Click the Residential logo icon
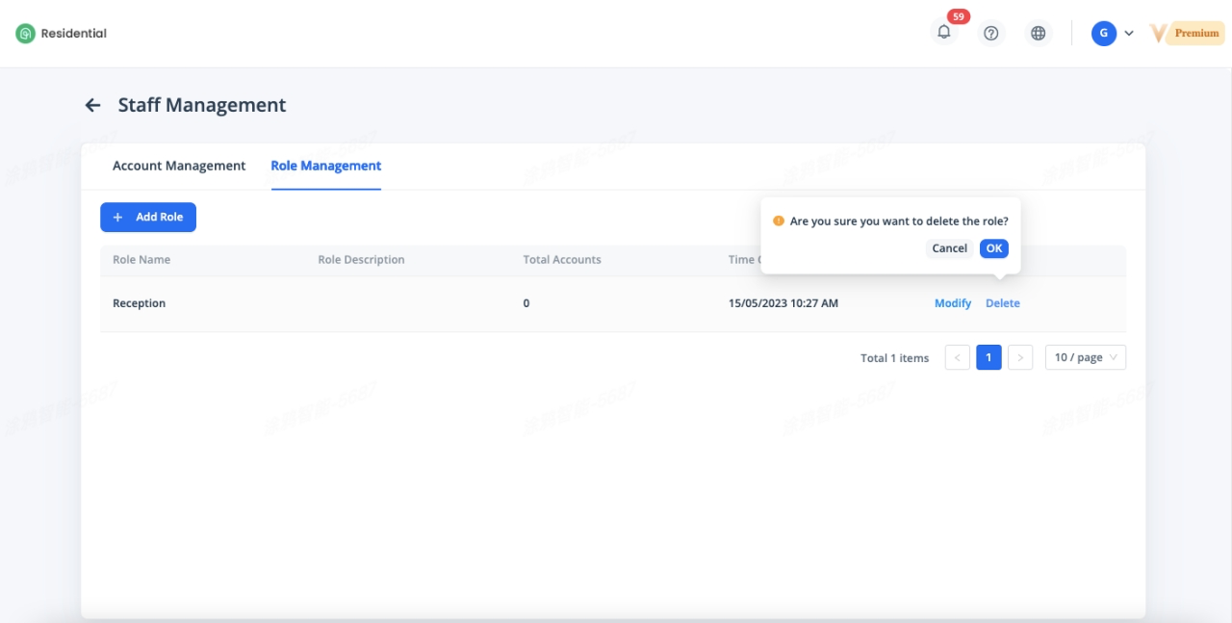1232x623 pixels. point(25,34)
